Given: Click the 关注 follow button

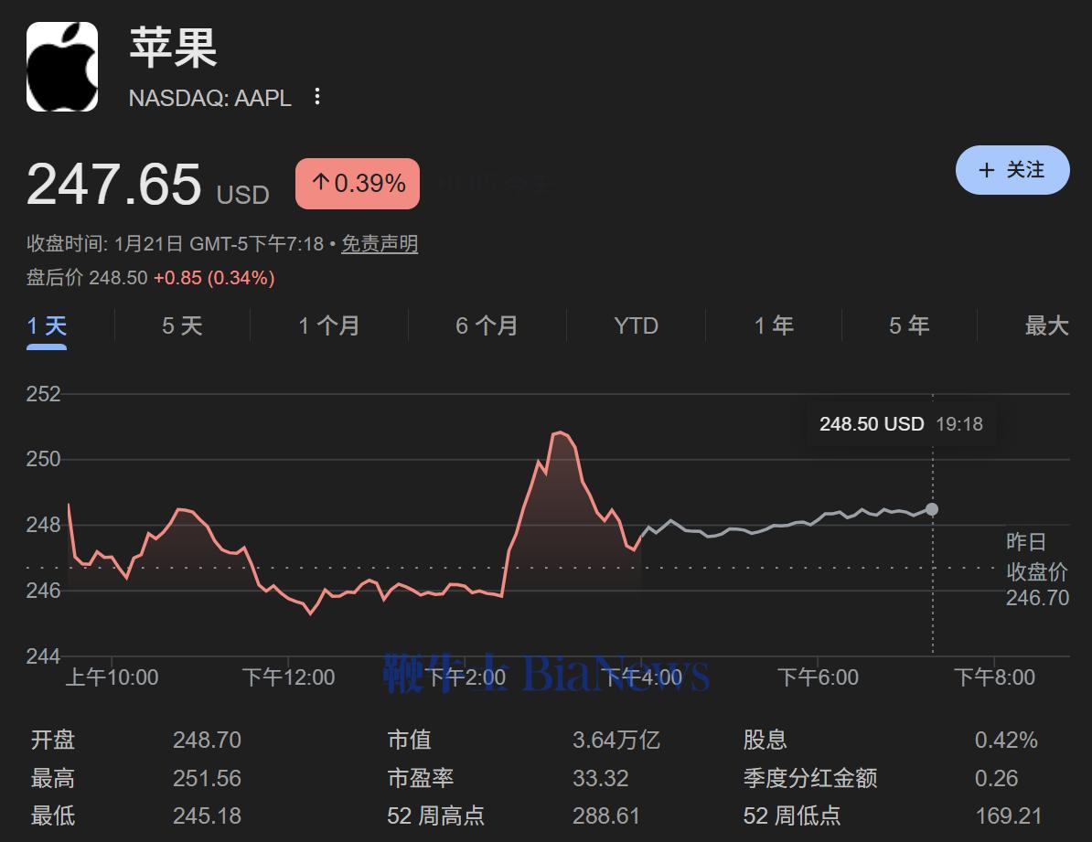Looking at the screenshot, I should coord(1012,170).
